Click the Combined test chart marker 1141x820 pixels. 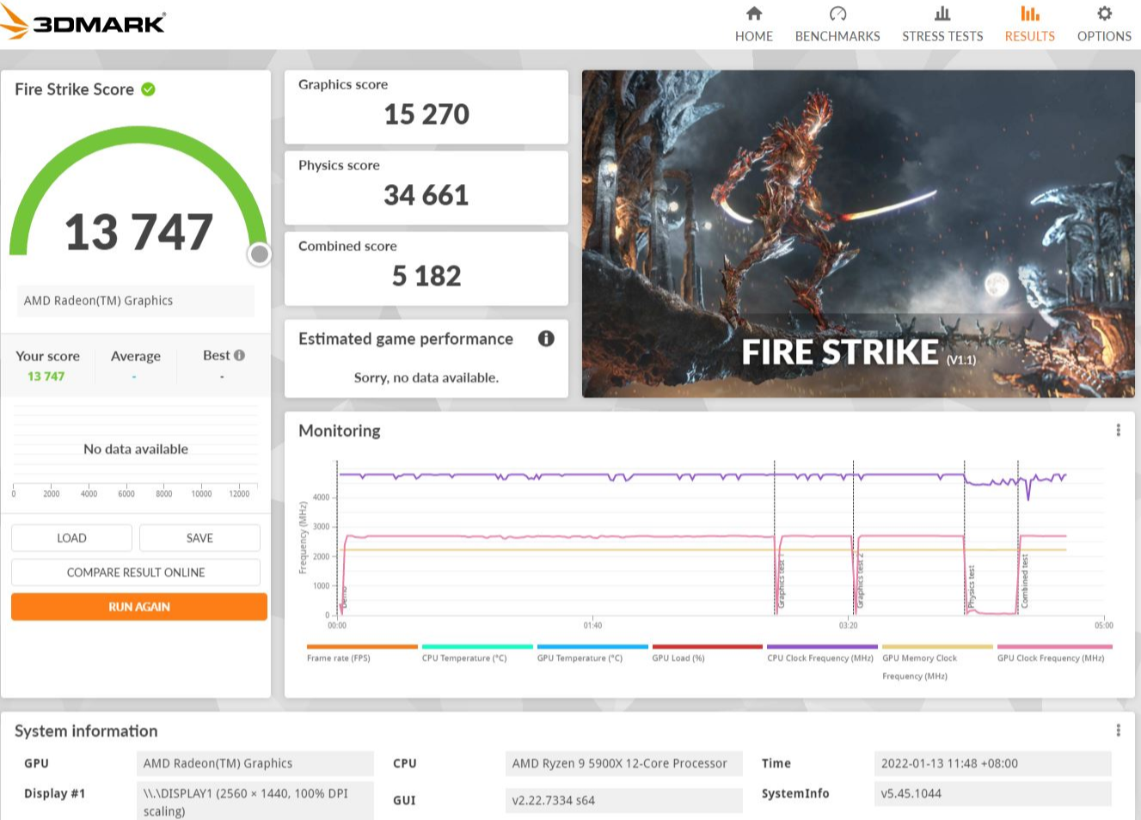1024,582
